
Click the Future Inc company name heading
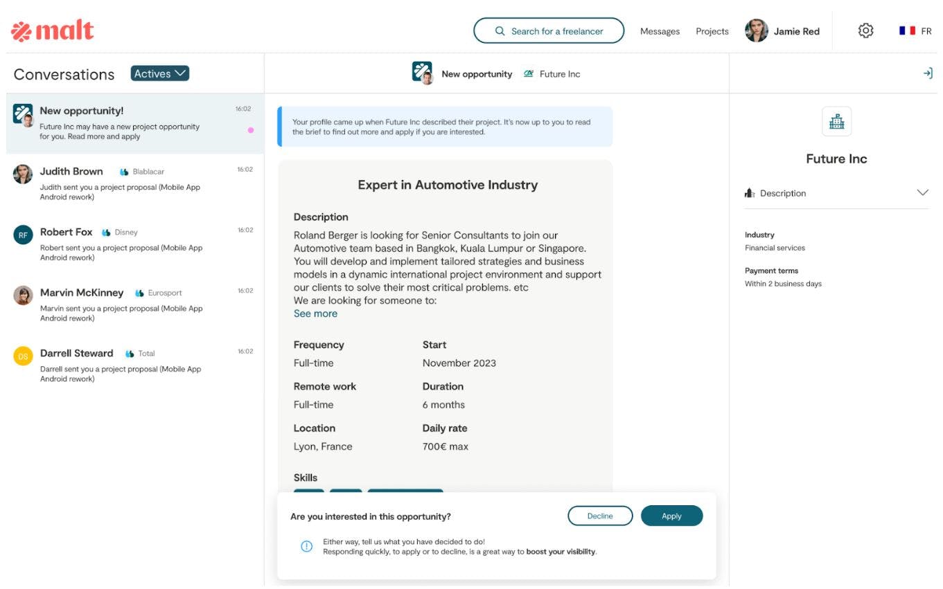(x=836, y=158)
